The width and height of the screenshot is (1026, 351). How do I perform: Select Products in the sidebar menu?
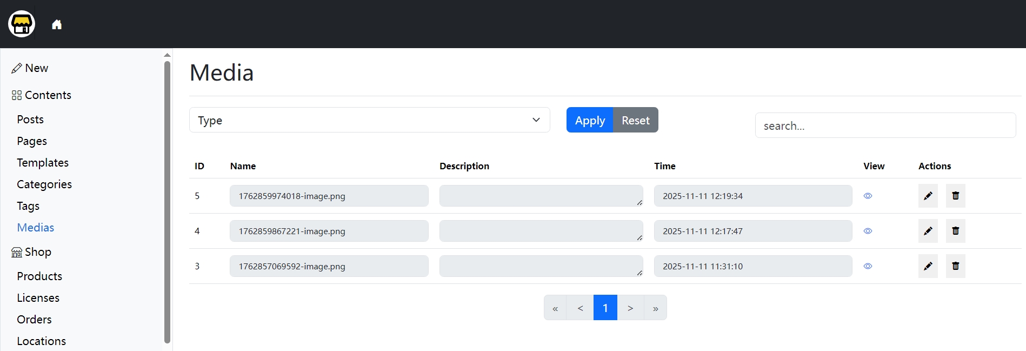(39, 276)
